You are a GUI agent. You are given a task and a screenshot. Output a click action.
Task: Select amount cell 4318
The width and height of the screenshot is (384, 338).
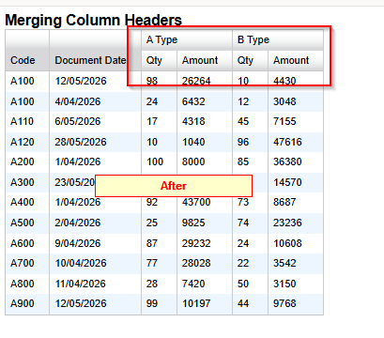pyautogui.click(x=205, y=121)
